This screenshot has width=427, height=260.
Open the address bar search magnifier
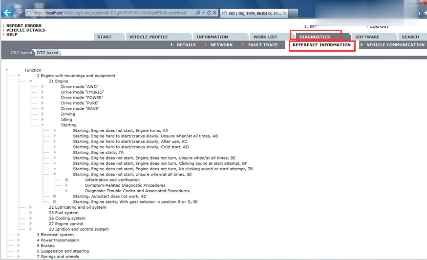tap(198, 13)
